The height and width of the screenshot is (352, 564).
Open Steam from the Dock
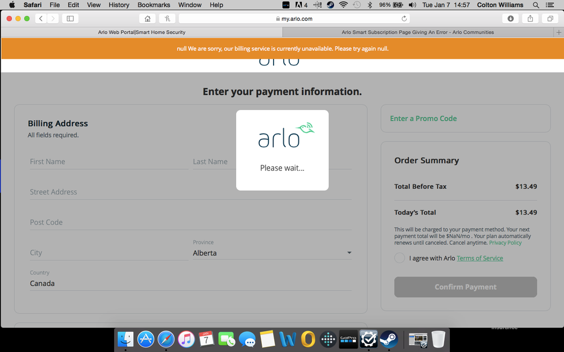point(389,339)
